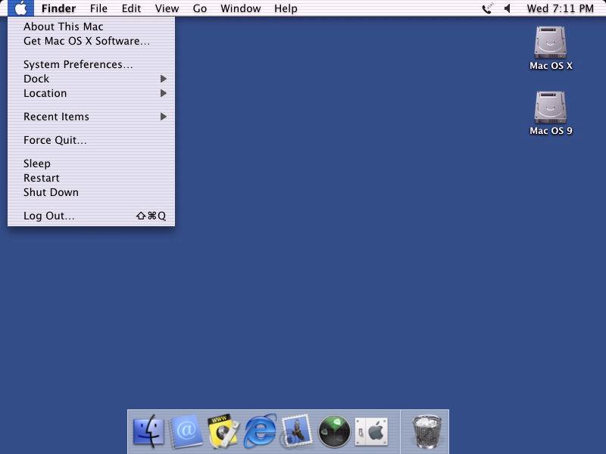Choose About This Mac
The image size is (606, 454).
click(91, 26)
